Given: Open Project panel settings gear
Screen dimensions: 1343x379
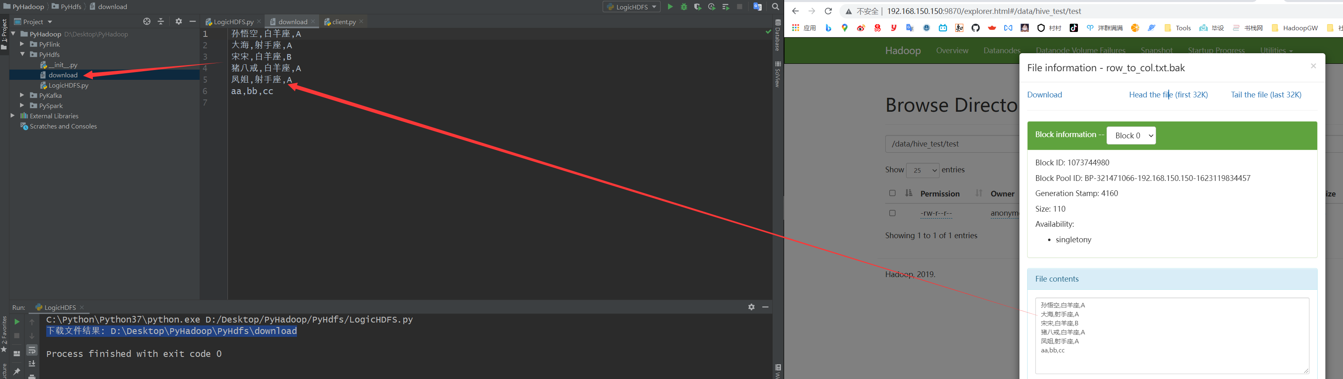Looking at the screenshot, I should (x=179, y=21).
